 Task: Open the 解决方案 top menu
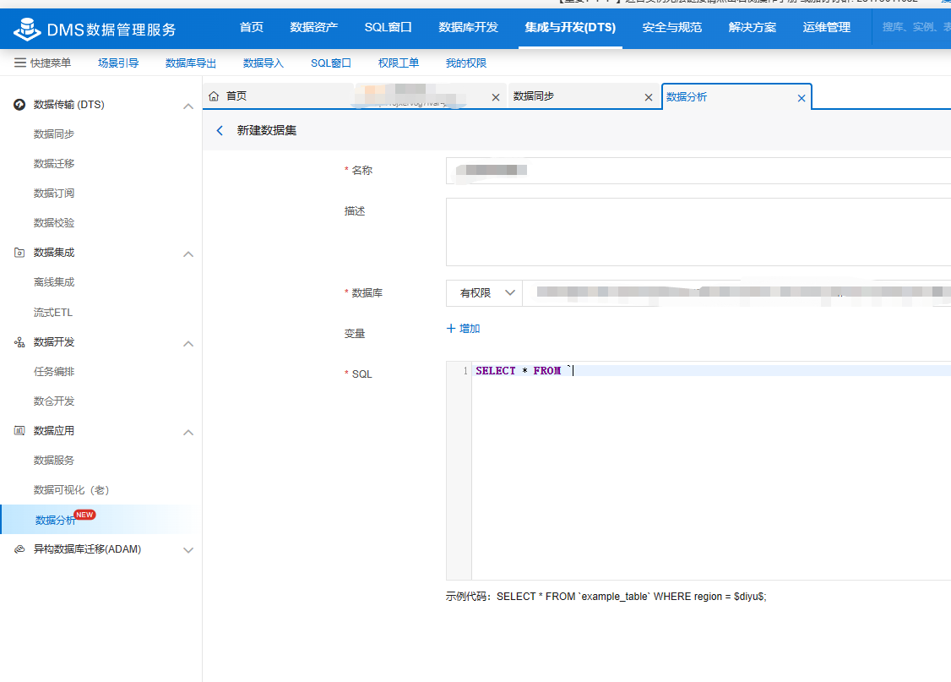click(752, 27)
